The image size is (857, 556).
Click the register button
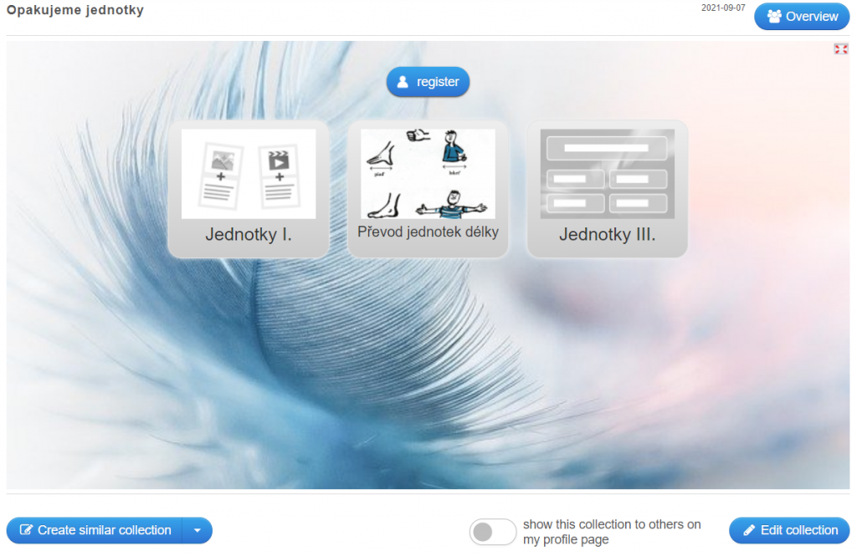(428, 82)
